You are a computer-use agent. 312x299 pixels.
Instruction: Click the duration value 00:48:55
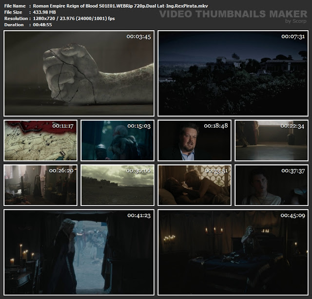click(x=42, y=25)
